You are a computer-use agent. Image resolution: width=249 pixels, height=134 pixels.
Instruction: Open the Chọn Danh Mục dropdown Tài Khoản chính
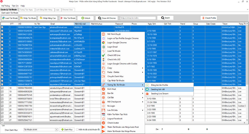click(56, 130)
